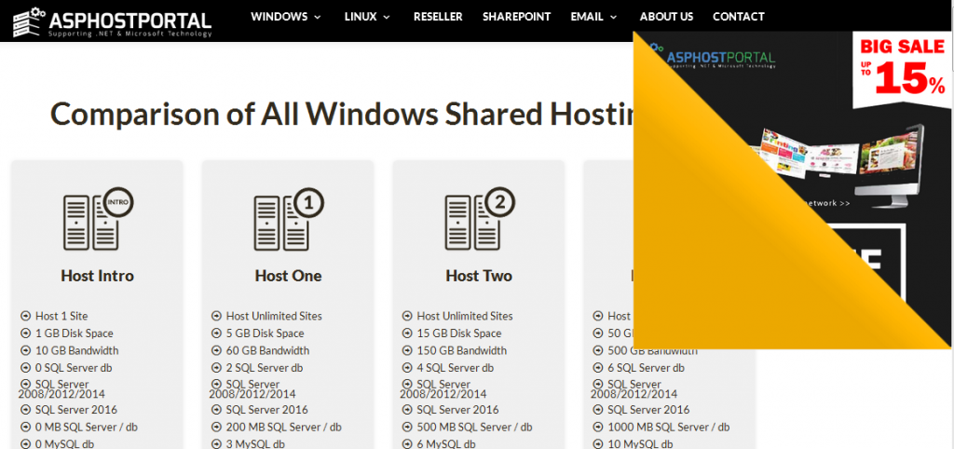Click bullet icon beside '1 GB Disk Space'

tap(25, 333)
